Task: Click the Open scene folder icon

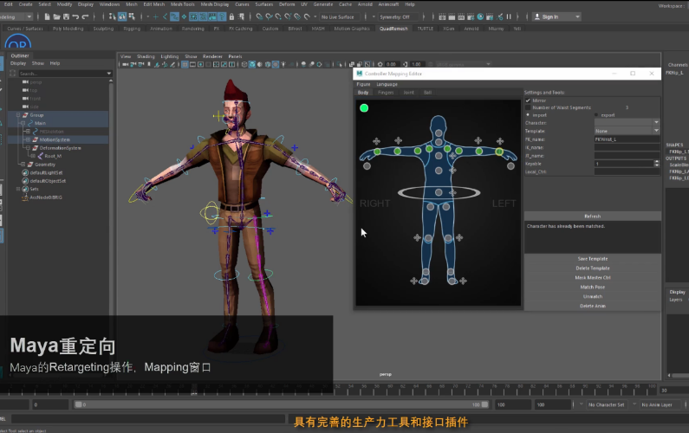Action: [56, 16]
